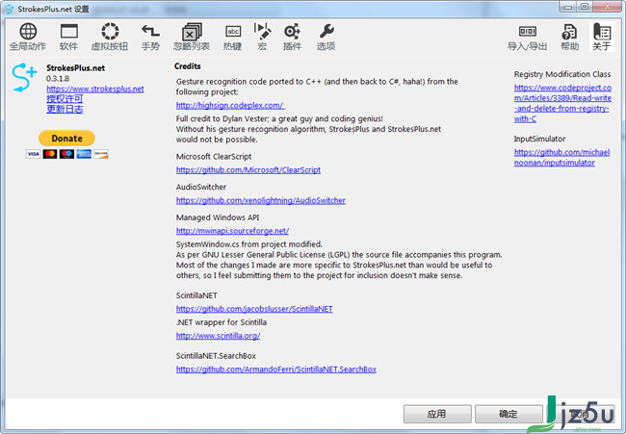Click the 'ScintillaNET' label above jacobslusser link

(196, 295)
